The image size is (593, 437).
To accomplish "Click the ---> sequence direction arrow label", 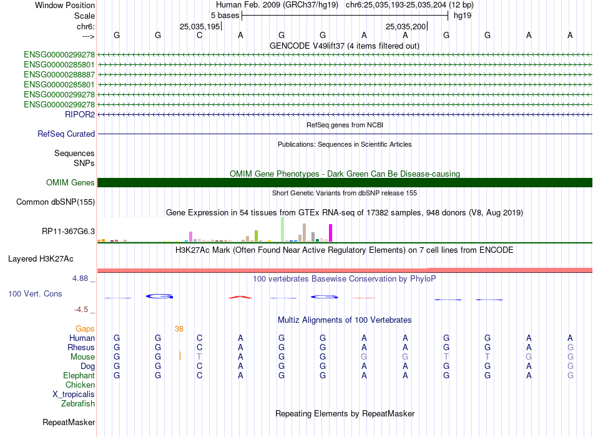I will (88, 36).
